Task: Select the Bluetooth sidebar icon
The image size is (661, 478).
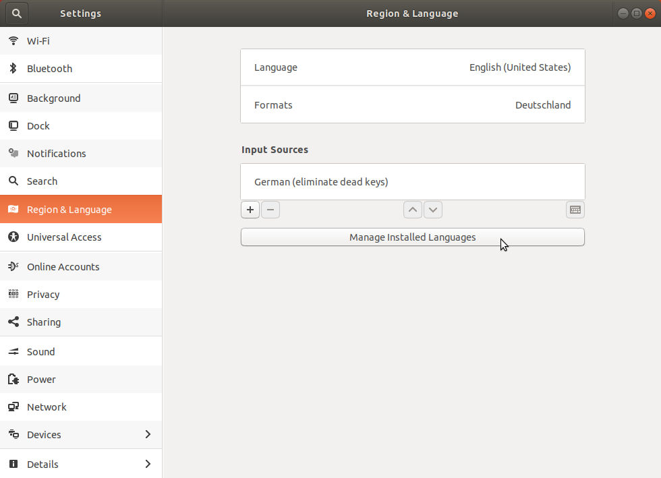Action: 50,68
